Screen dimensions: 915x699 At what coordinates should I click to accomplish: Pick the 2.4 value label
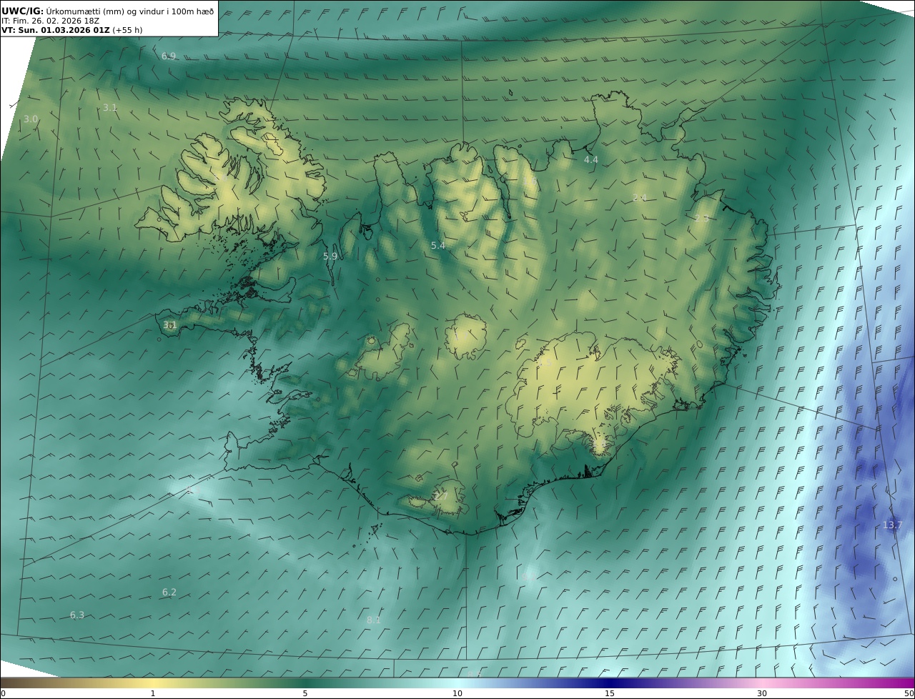pos(639,197)
